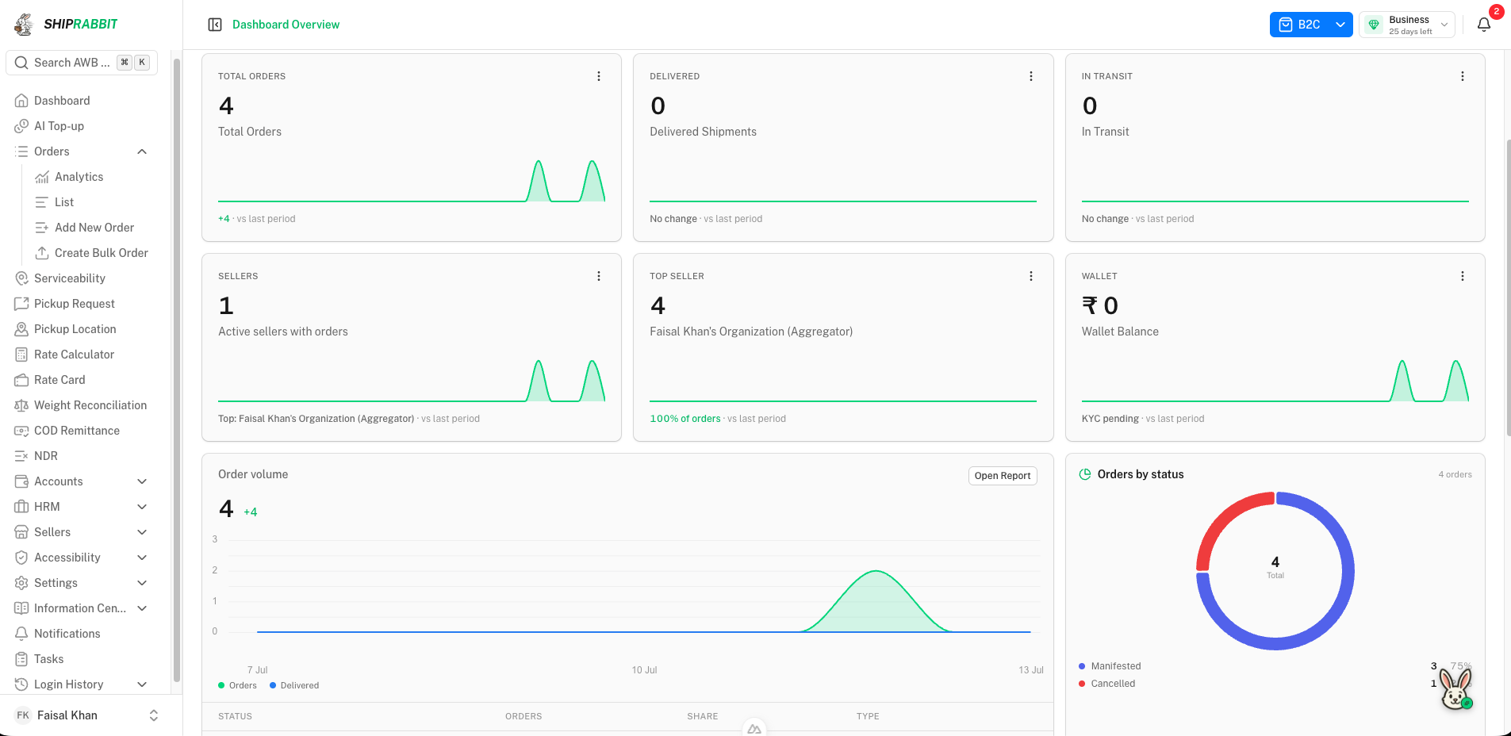Open Delivered card options menu icon

pos(1031,76)
